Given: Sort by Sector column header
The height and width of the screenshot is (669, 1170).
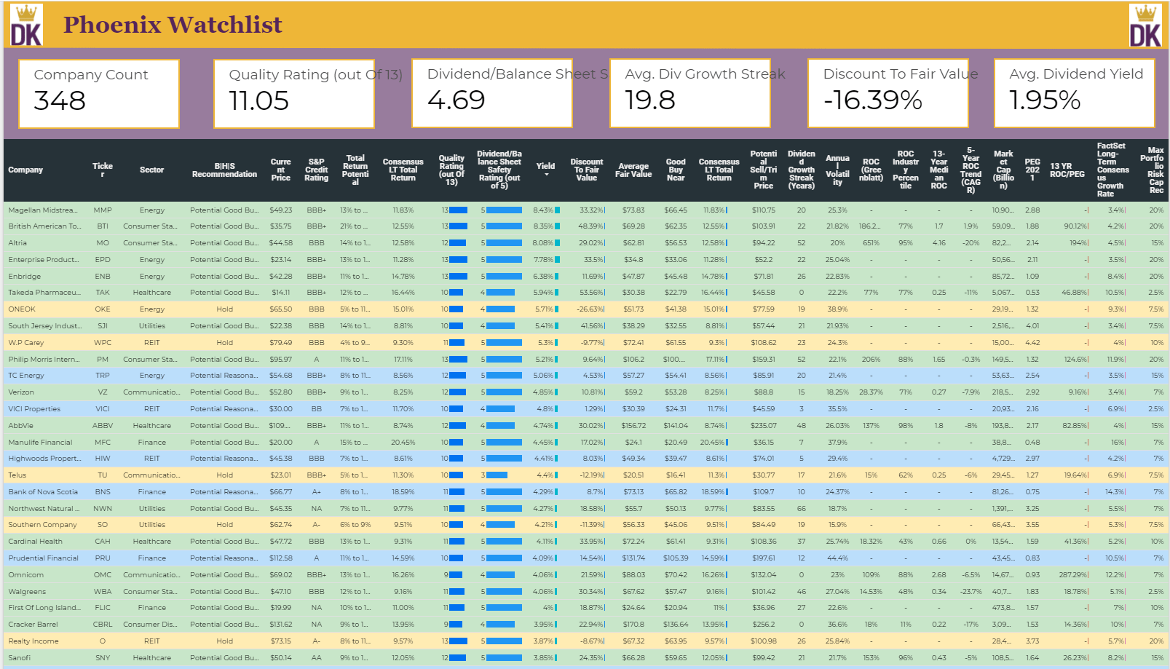Looking at the screenshot, I should point(151,170).
